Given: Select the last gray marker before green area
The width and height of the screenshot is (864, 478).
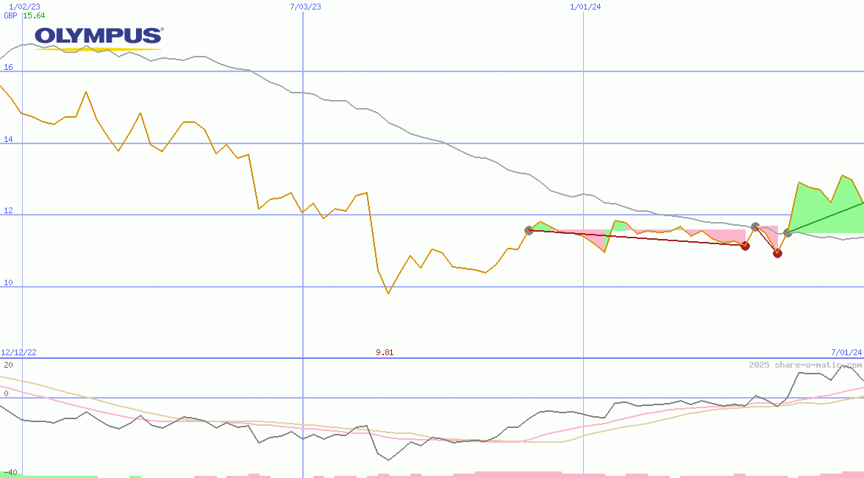Looking at the screenshot, I should click(788, 232).
